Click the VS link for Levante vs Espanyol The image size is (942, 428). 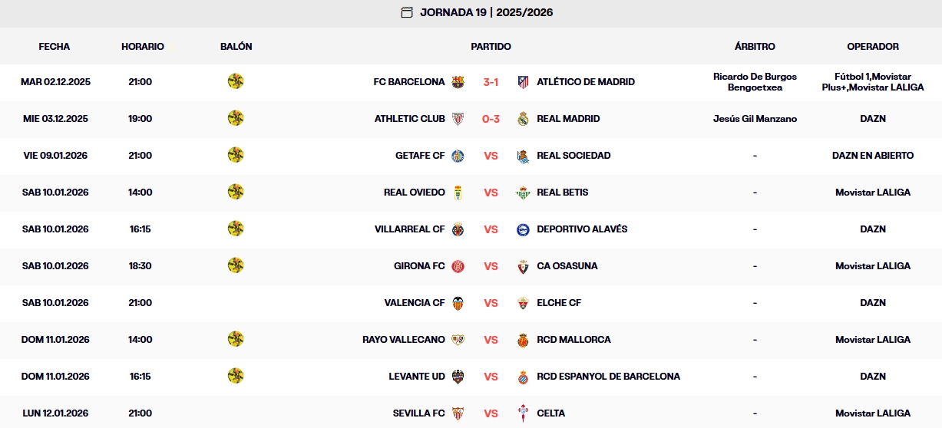[491, 377]
